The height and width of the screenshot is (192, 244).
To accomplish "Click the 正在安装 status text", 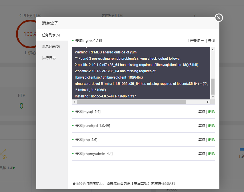I will (195, 41).
